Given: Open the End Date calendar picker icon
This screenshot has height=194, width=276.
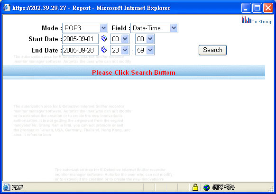Looking at the screenshot, I should [x=104, y=50].
